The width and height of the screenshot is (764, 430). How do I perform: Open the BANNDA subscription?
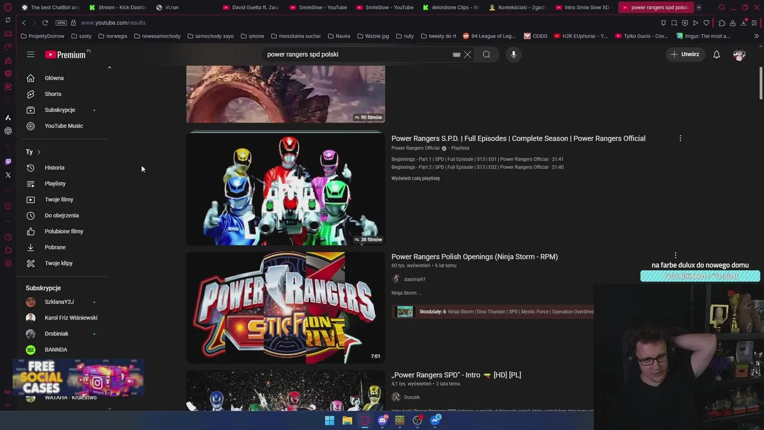click(63, 349)
